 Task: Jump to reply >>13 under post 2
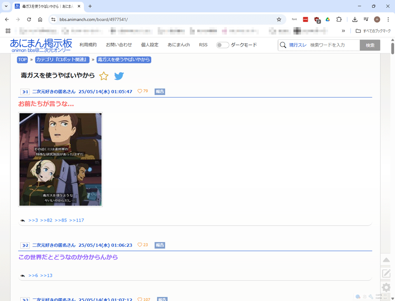coord(46,276)
